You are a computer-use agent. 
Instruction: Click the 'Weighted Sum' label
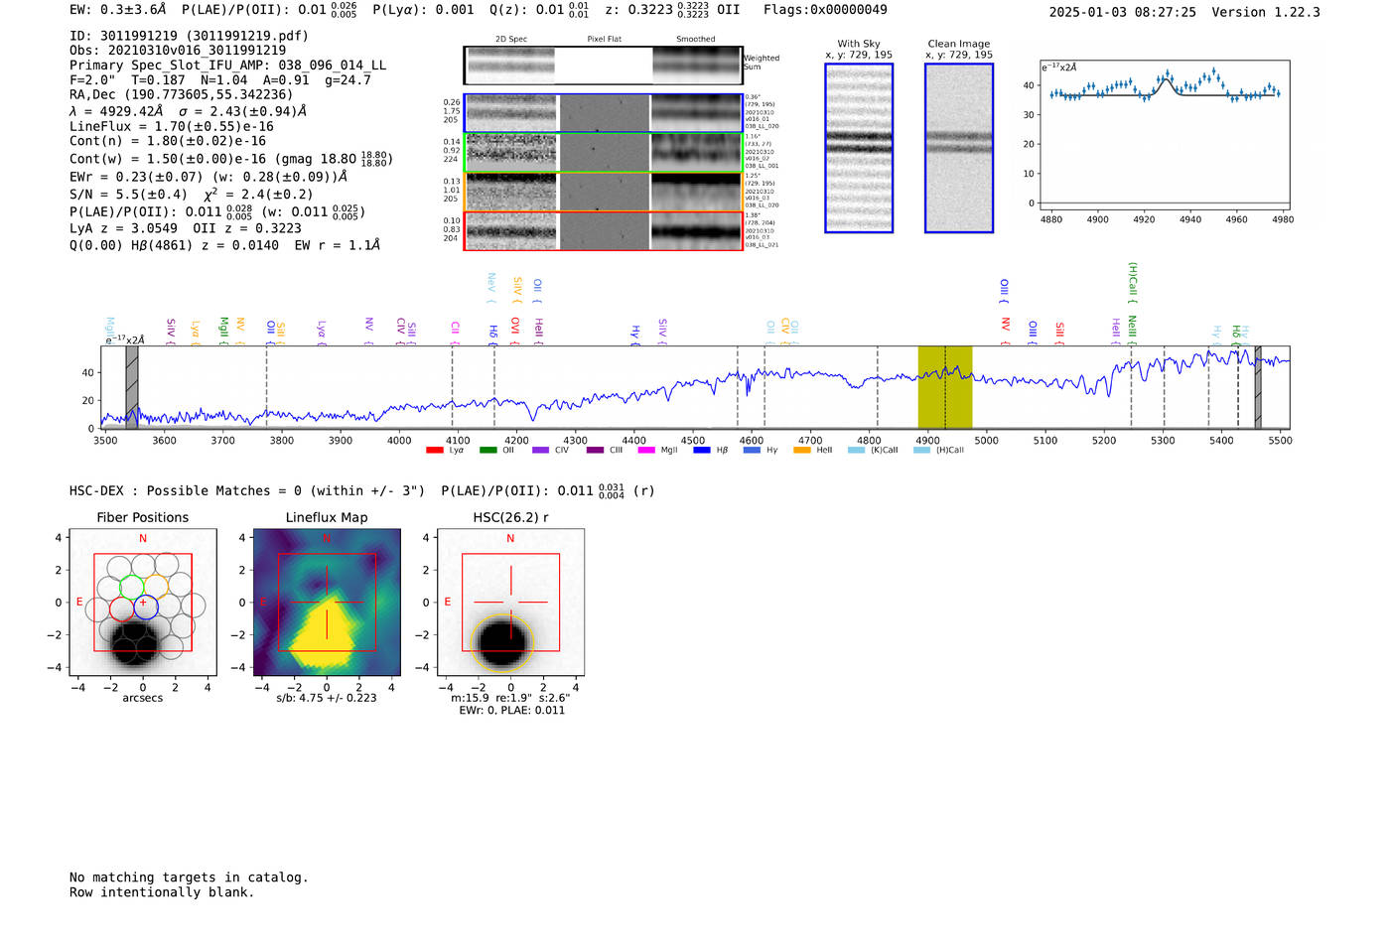tap(762, 63)
